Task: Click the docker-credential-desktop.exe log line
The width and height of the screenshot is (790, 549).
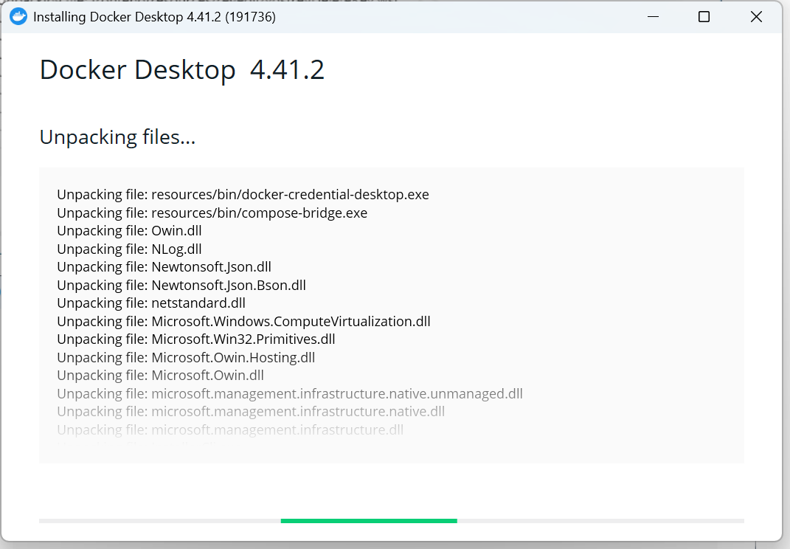Action: coord(243,195)
